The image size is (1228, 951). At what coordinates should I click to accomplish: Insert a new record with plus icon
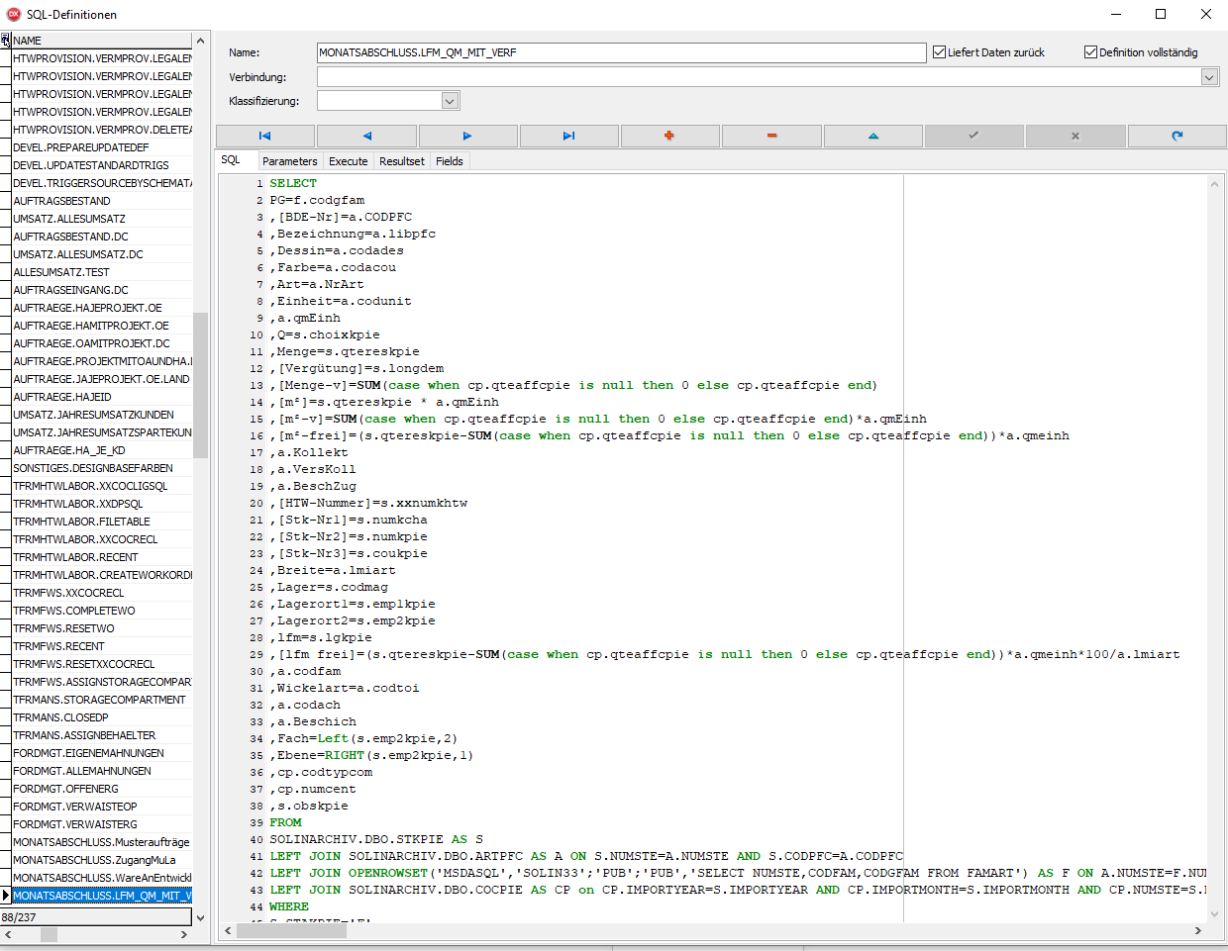point(669,136)
